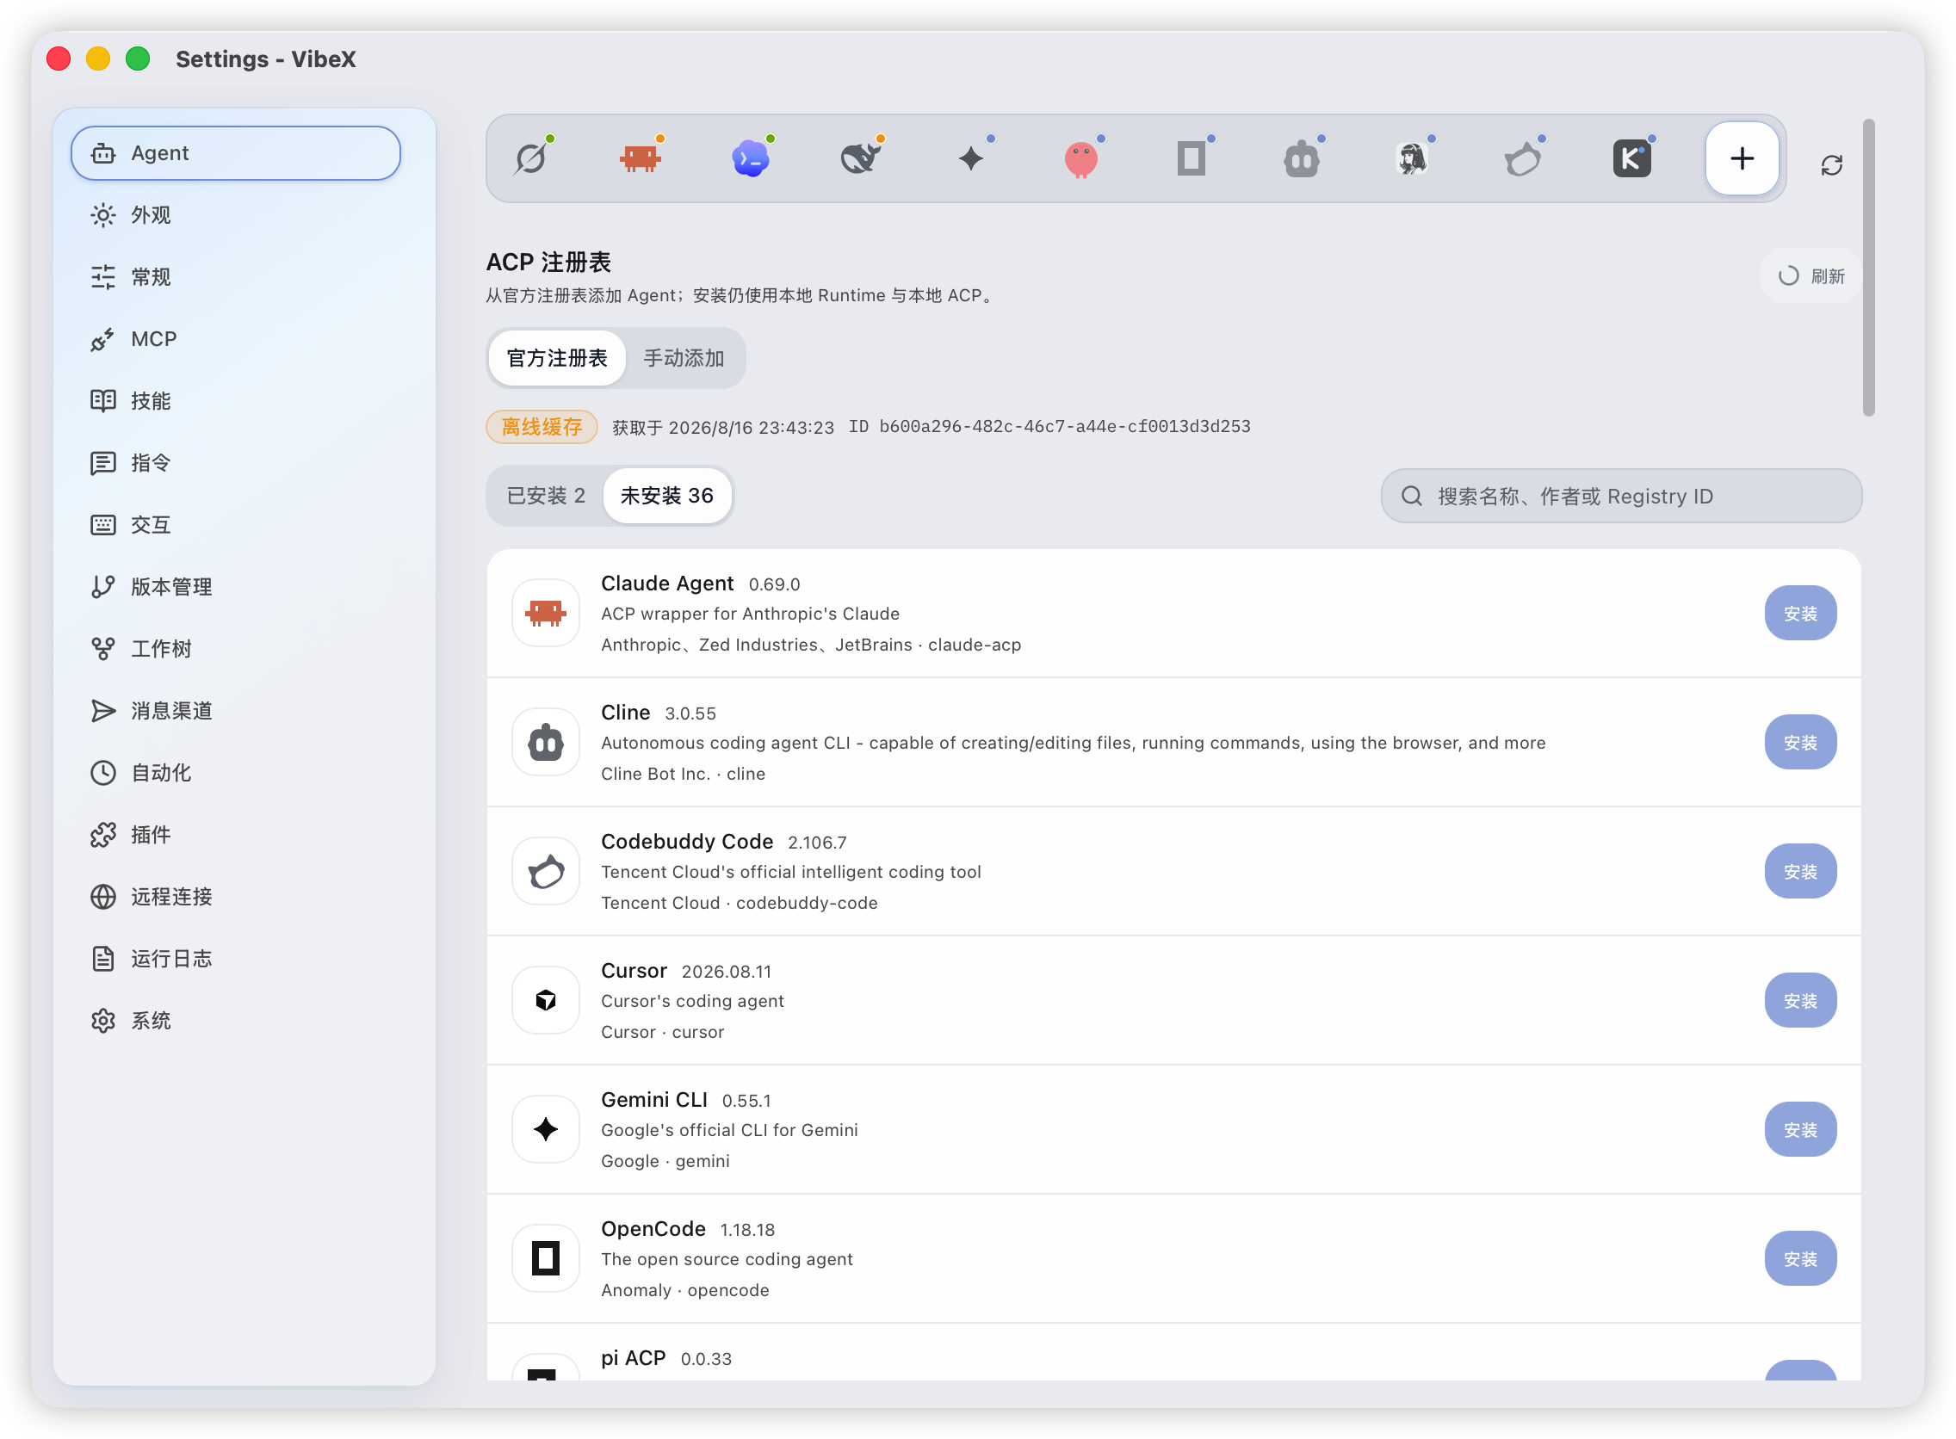
Task: Open the 交互 (Interaction) settings
Action: coord(235,524)
